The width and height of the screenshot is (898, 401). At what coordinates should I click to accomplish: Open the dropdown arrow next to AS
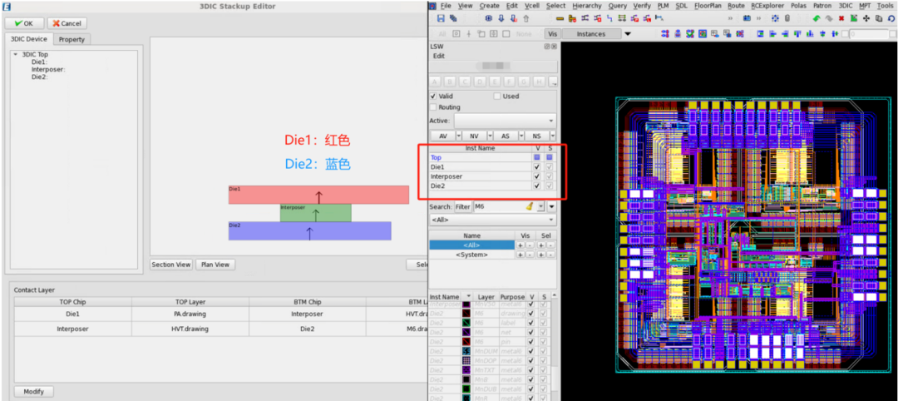pyautogui.click(x=521, y=136)
